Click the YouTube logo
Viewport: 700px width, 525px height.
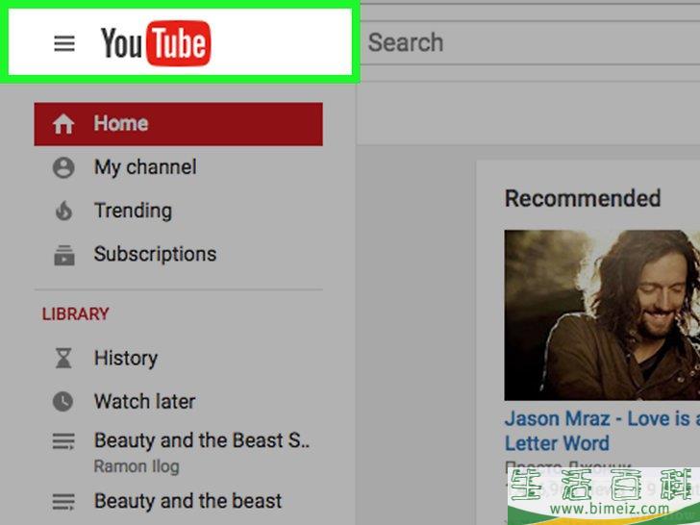pos(156,43)
